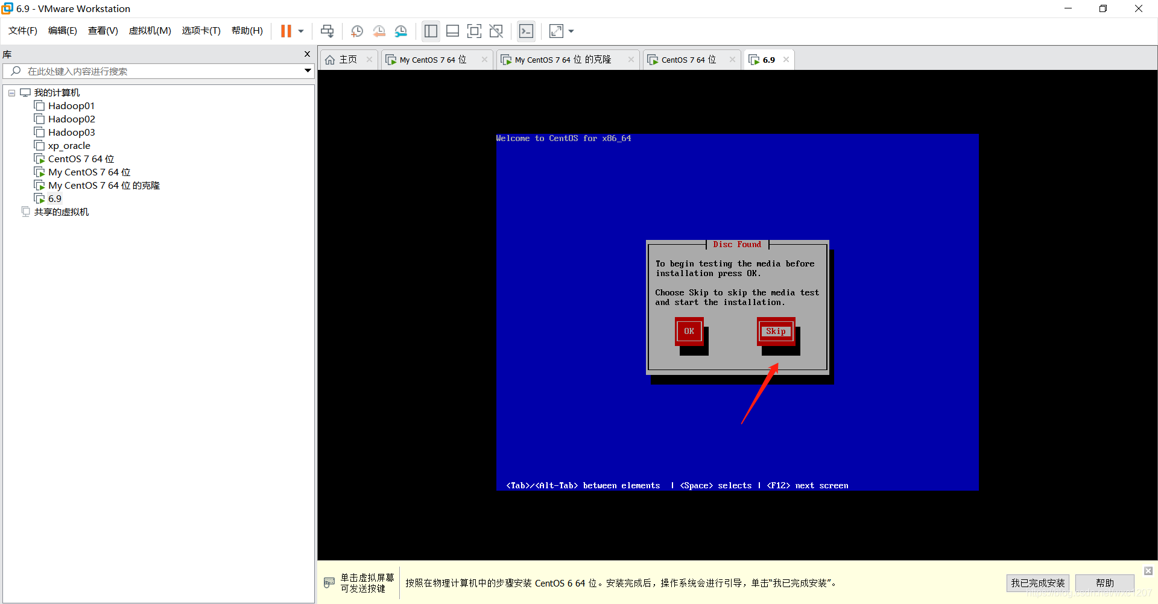Open the console view icon
This screenshot has width=1158, height=604.
(x=526, y=31)
